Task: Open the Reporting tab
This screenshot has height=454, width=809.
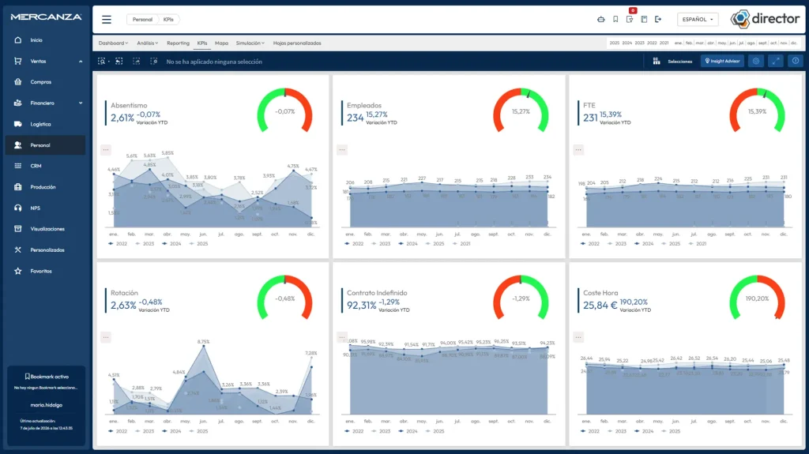Action: point(178,43)
